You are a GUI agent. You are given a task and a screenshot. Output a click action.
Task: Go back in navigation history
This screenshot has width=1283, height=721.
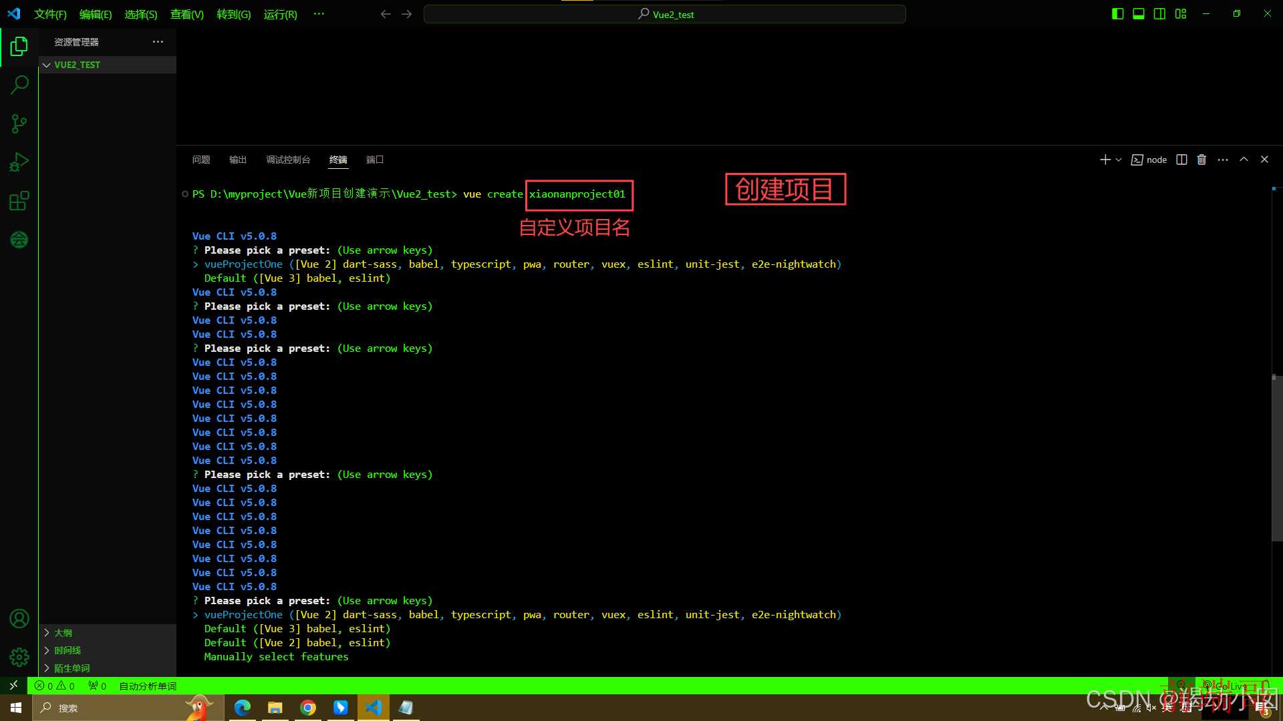[x=386, y=14]
